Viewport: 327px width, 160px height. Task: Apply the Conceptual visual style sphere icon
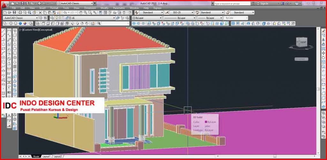pyautogui.click(x=25, y=24)
